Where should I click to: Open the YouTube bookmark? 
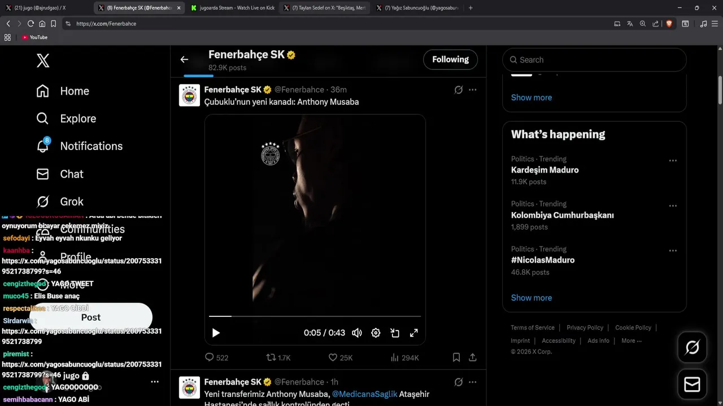coord(34,37)
